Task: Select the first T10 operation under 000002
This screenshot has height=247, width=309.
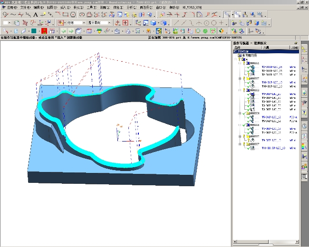Action: (273, 83)
